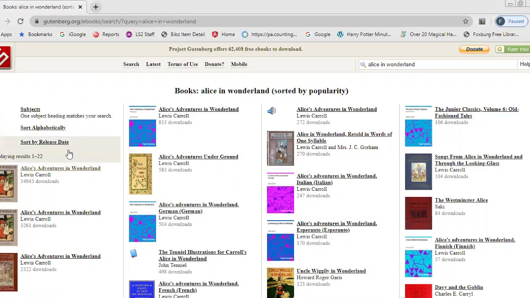Open Reports bookmark

point(106,34)
